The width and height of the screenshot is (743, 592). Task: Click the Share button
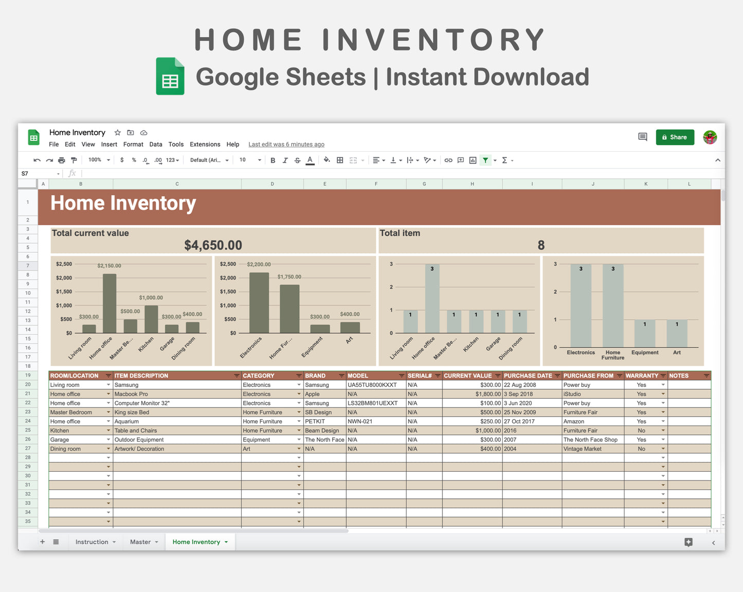(x=675, y=137)
